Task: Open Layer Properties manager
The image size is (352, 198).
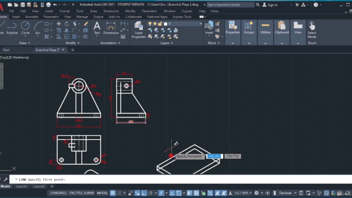Action: tap(139, 30)
